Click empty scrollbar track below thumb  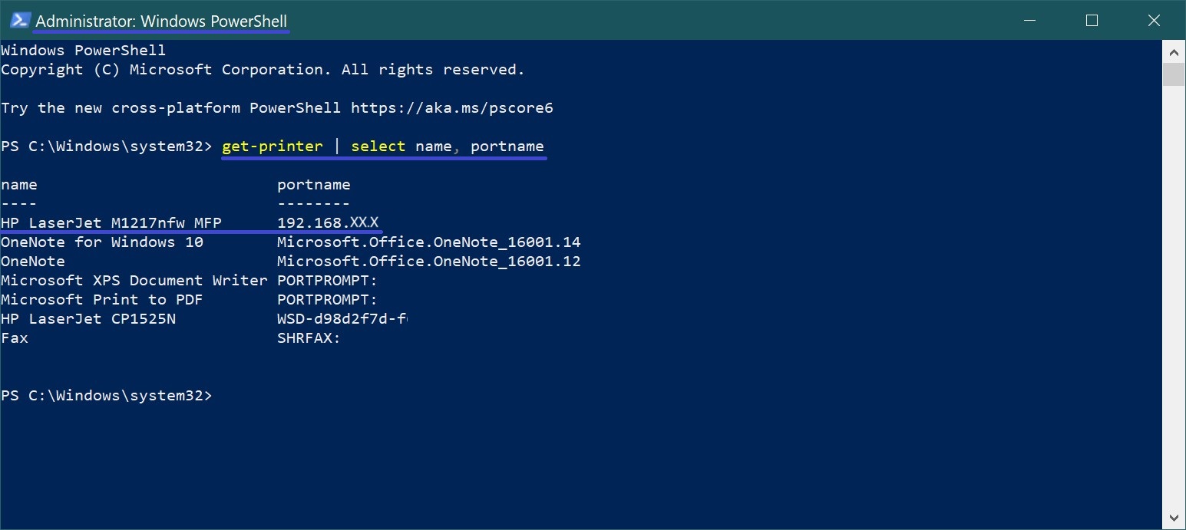(x=1174, y=299)
